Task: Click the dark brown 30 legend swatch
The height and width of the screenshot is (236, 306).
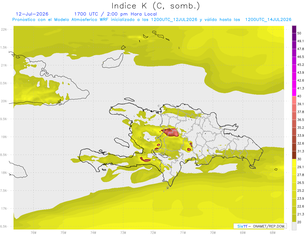Action: 294,155
